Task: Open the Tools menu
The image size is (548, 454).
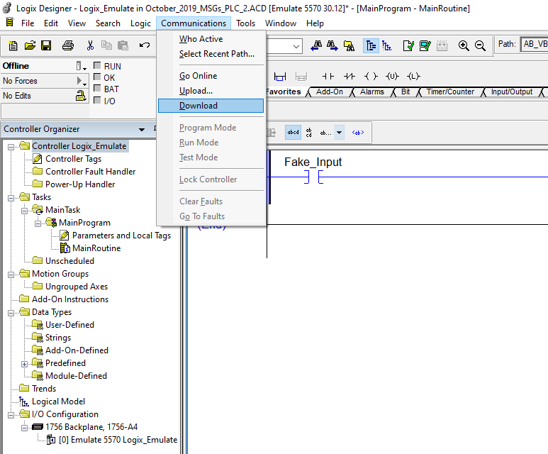Action: [245, 23]
